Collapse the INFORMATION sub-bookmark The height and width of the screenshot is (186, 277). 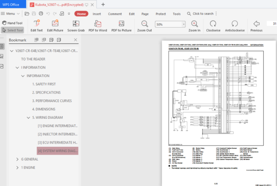(23, 76)
